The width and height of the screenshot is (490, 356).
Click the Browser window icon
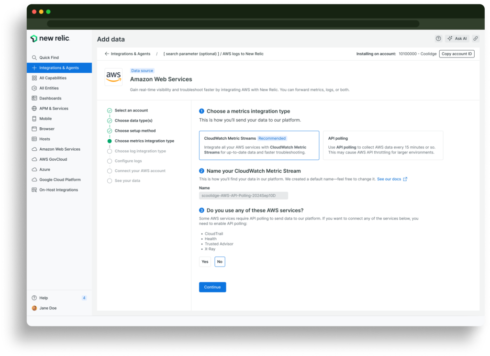coord(34,129)
